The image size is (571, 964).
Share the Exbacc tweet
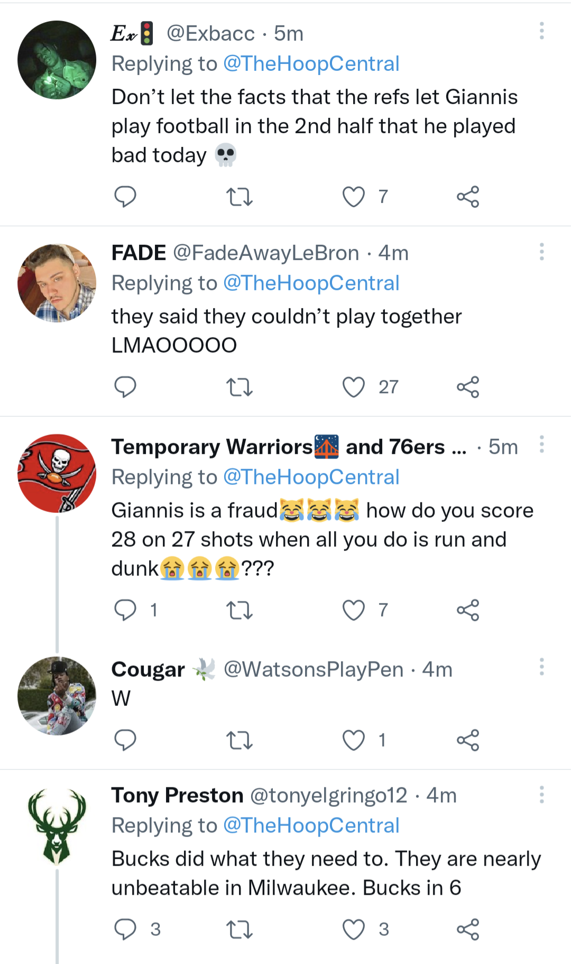click(x=468, y=197)
